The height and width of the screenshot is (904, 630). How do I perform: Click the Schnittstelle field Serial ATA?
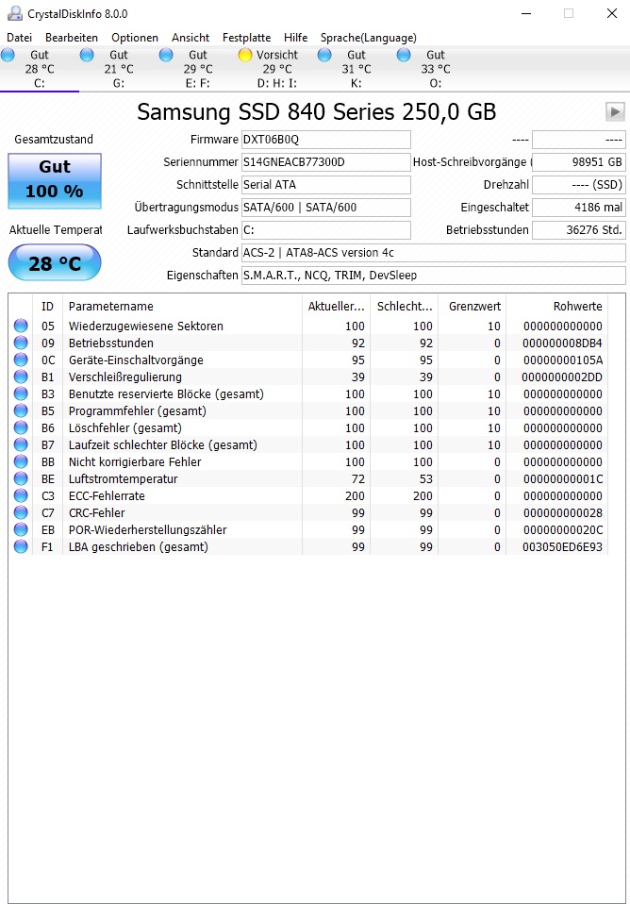(x=325, y=185)
